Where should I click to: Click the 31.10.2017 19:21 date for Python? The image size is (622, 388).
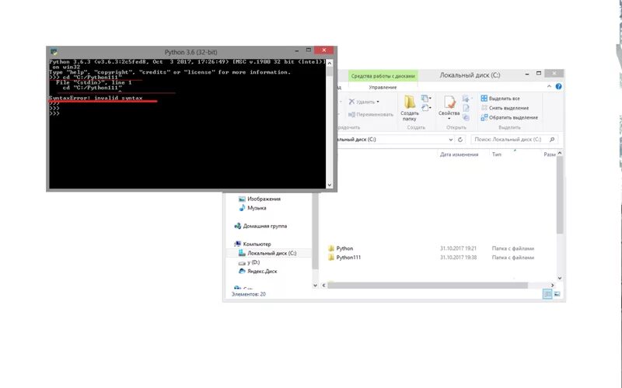coord(458,248)
